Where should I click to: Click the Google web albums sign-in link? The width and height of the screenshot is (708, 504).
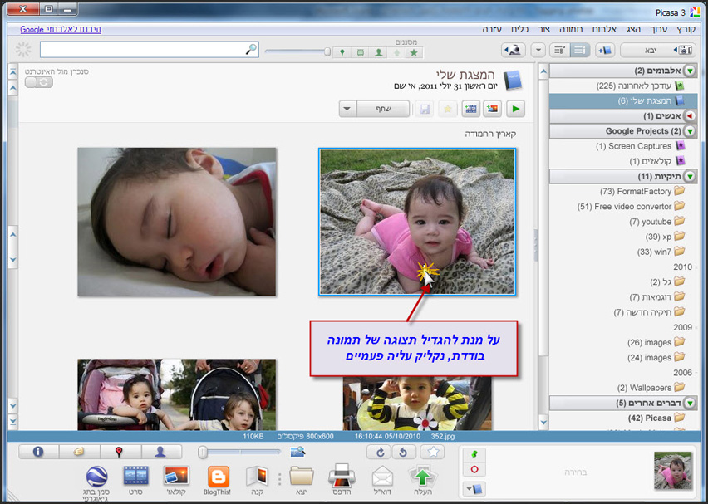click(x=61, y=29)
